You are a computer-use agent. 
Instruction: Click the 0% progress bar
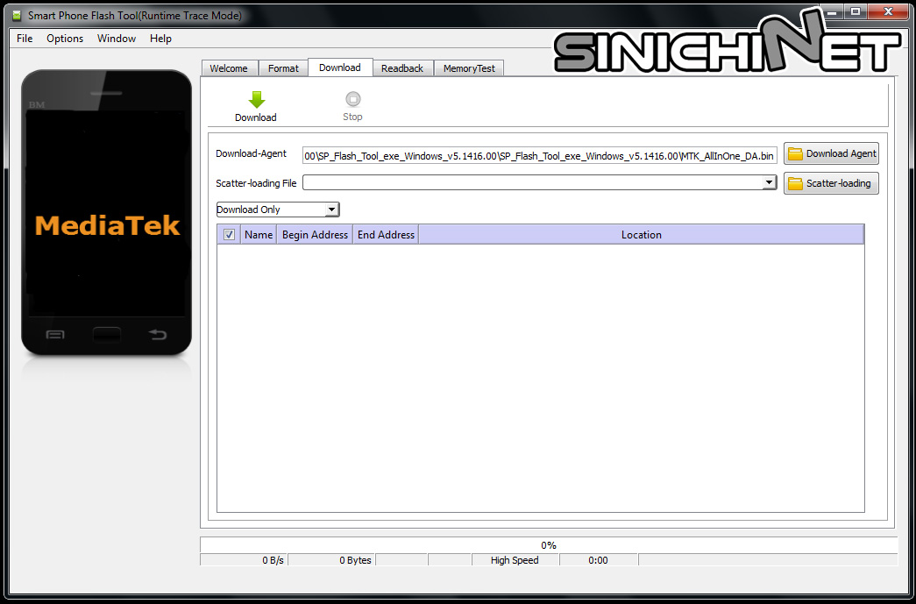click(x=548, y=544)
